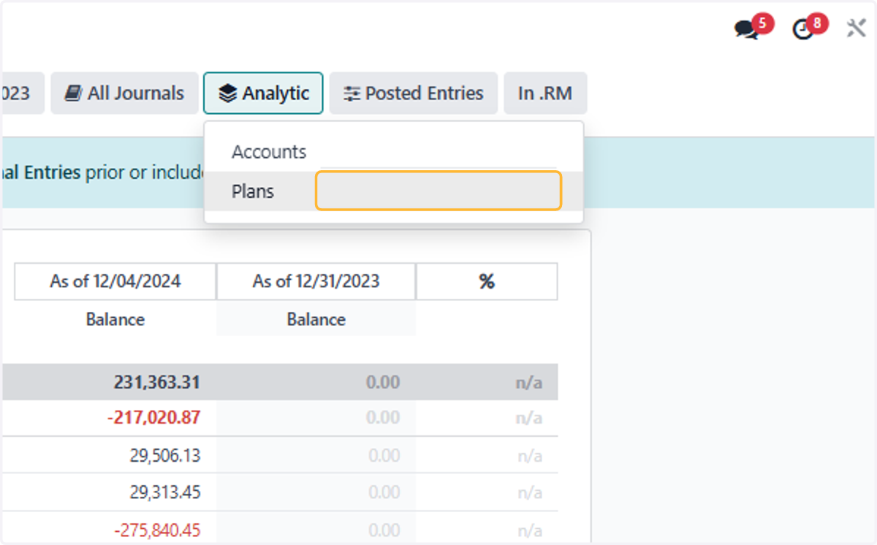Open the Posted Entries options dropdown
The image size is (877, 545).
tap(414, 93)
